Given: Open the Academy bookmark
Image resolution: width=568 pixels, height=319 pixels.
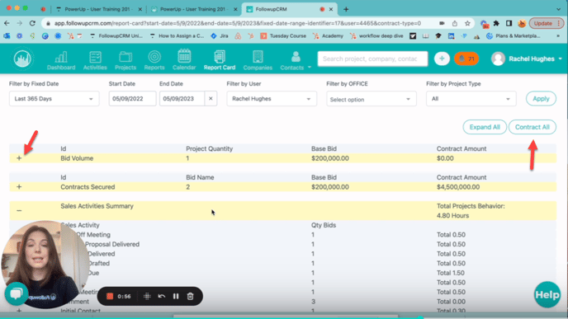Looking at the screenshot, I should pyautogui.click(x=329, y=35).
